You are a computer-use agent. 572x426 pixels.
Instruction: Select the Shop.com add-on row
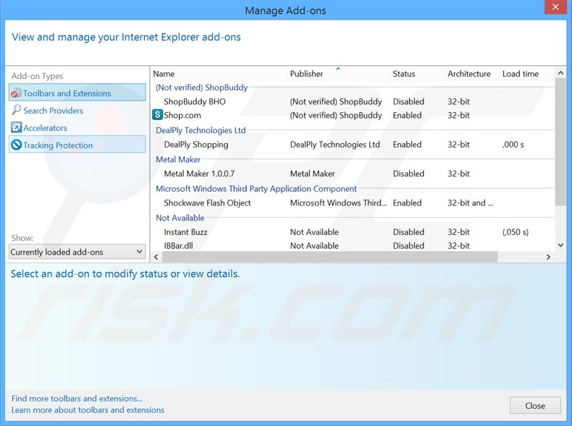click(353, 115)
